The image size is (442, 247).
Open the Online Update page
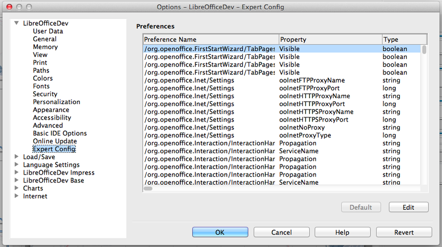point(55,141)
